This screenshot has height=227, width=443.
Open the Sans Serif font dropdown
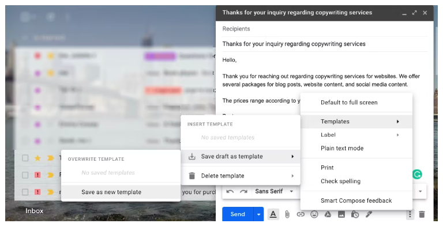(x=274, y=191)
